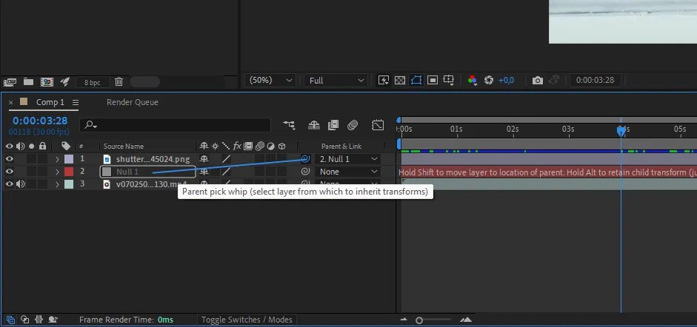Open Composition Mini-Flowchart
697x327 pixels.
click(x=289, y=125)
